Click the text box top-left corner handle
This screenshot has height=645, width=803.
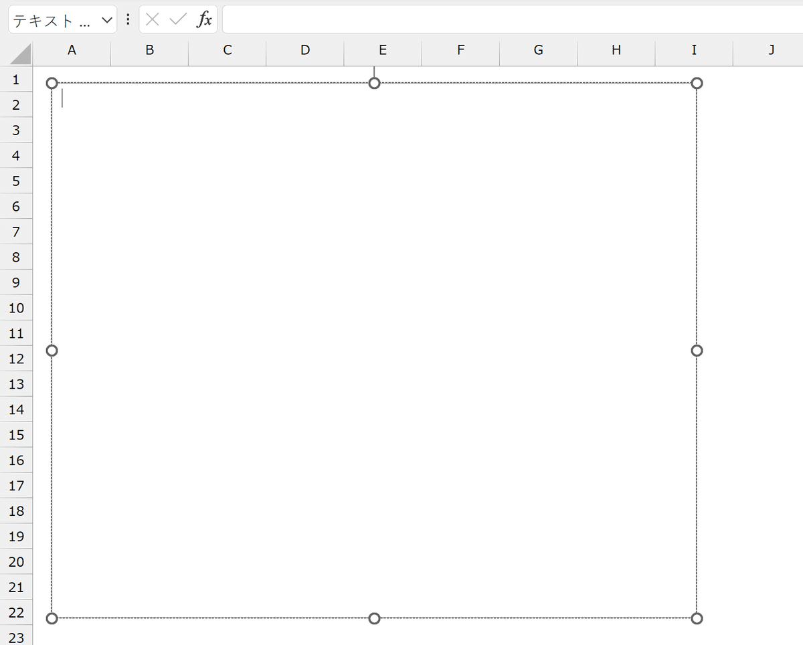[x=52, y=83]
